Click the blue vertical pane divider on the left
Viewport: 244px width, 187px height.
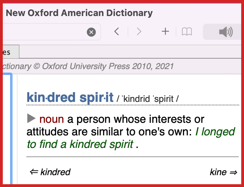pyautogui.click(x=11, y=129)
